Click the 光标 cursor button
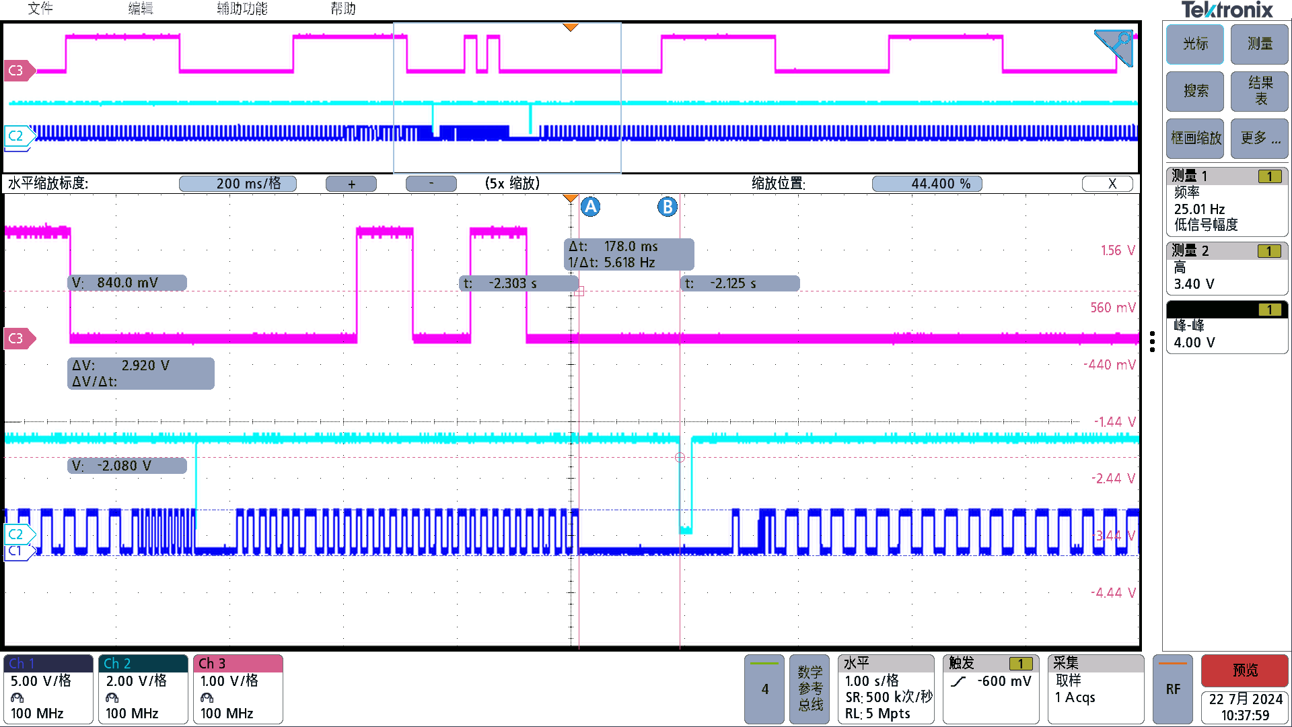This screenshot has width=1292, height=727. [1195, 44]
